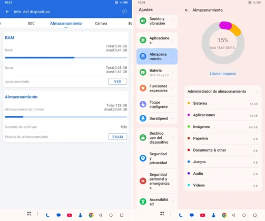Tap Home circle in right taskbar
Viewport: 265px width, 221px height.
coord(244,215)
